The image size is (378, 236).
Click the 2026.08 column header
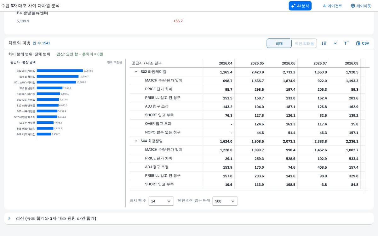(345, 63)
